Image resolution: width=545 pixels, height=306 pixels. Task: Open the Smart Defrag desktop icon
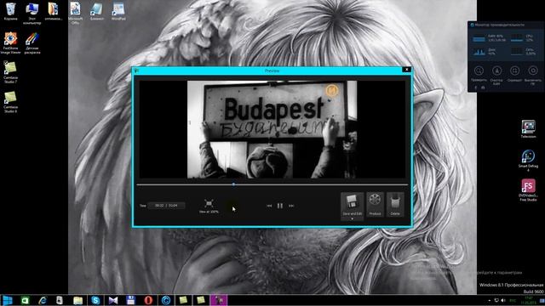(x=528, y=161)
